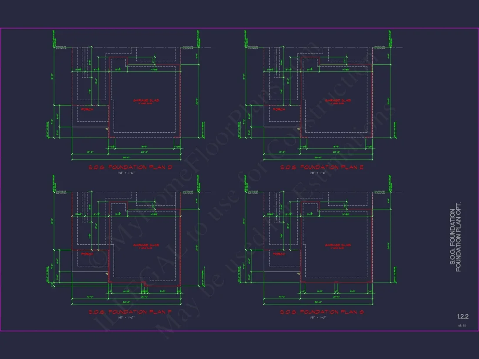Screen dimensions: 479x359
Task: Click the 1/8" = 1'-0" scale note under Plan G
Action: pyautogui.click(x=318, y=317)
